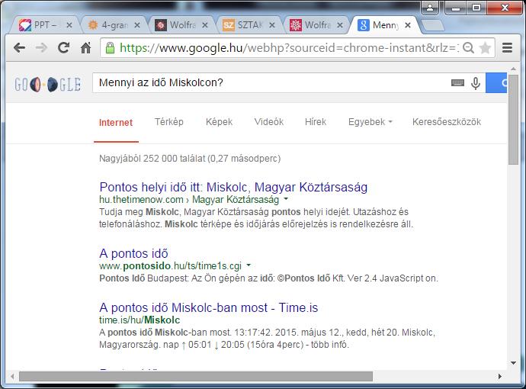The width and height of the screenshot is (526, 389).
Task: Click the horizontal scrollbar thumb
Action: click(196, 377)
